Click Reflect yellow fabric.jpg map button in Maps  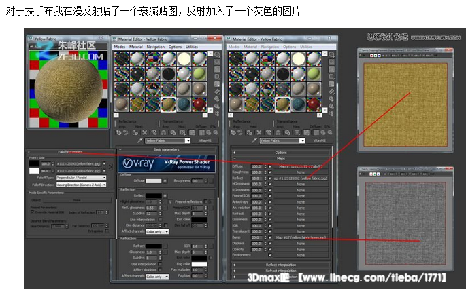[x=301, y=178]
